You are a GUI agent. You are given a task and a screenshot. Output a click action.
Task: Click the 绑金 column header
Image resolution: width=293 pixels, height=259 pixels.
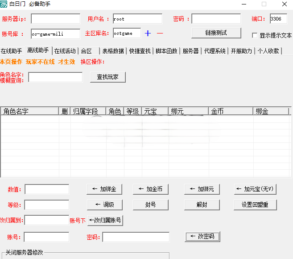click(x=271, y=111)
